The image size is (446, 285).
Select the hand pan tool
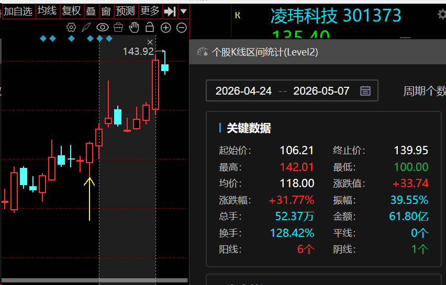[x=134, y=28]
